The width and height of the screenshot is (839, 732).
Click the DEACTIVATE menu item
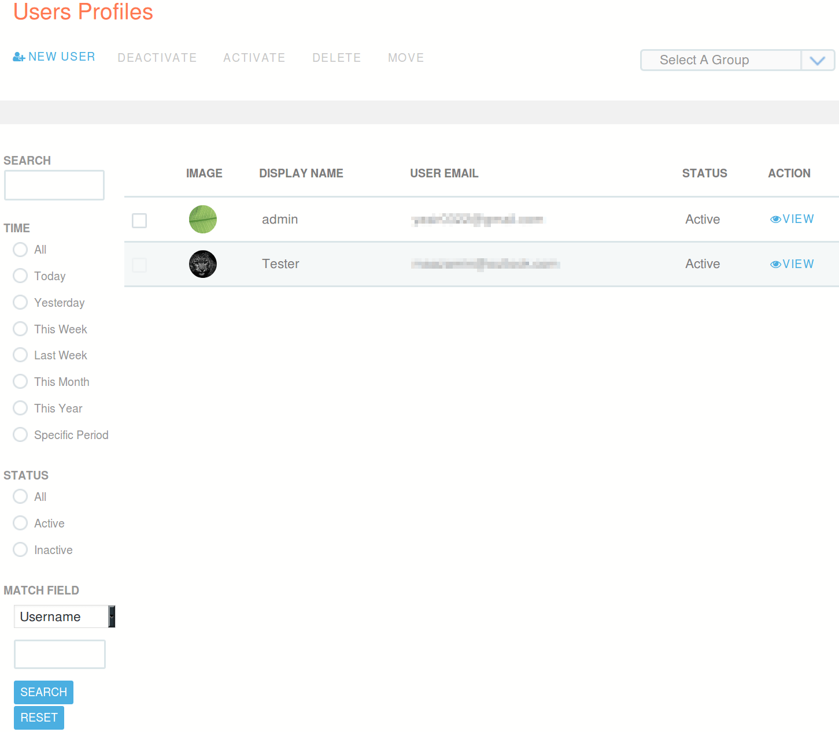(x=157, y=57)
